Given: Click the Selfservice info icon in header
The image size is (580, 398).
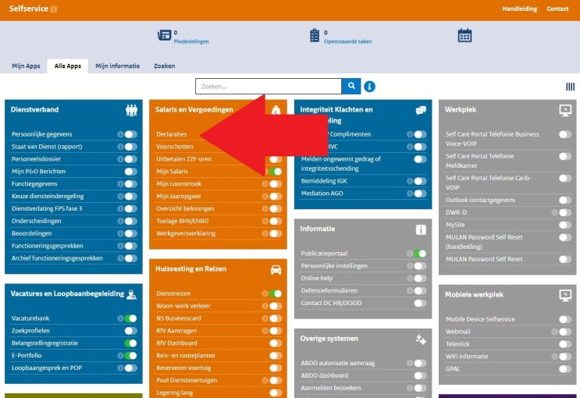Looking at the screenshot, I should point(54,9).
